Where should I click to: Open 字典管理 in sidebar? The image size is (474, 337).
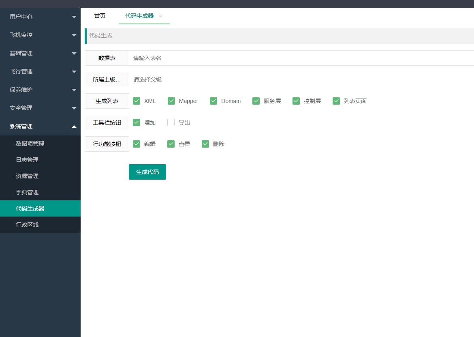point(40,192)
